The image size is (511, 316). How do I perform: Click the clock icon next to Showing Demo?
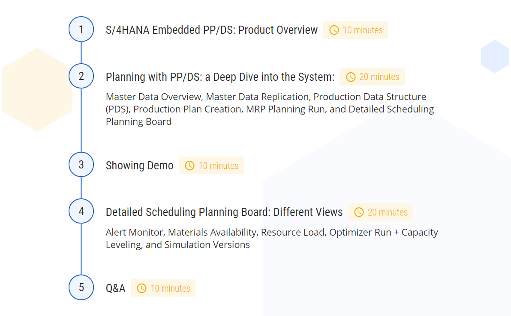[x=189, y=166]
